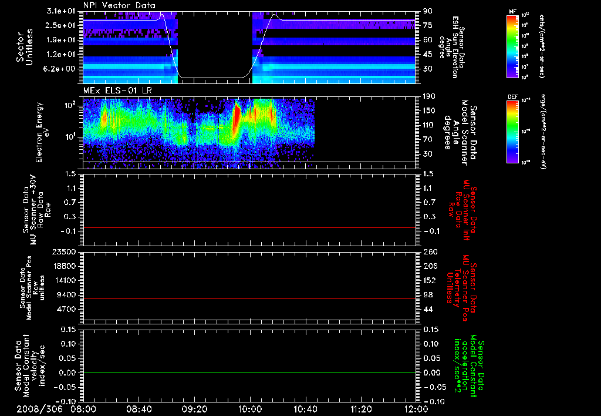The width and height of the screenshot is (601, 416).
Task: Click the "Model Scanner Angle degrees" axis label
Action: [x=461, y=133]
